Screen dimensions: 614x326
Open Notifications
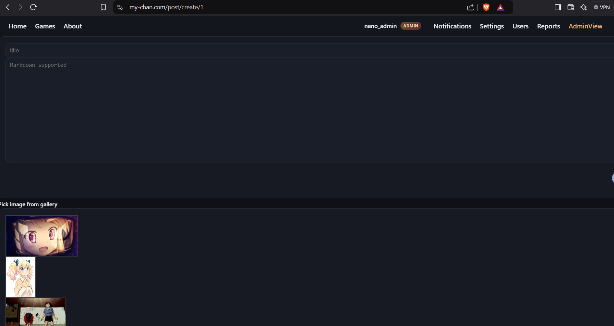[452, 26]
